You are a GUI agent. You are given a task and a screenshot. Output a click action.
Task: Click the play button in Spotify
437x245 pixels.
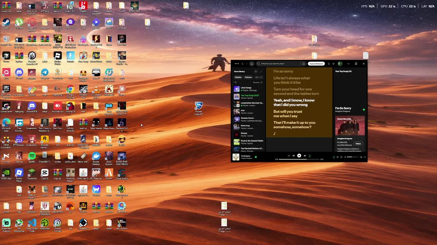299,156
